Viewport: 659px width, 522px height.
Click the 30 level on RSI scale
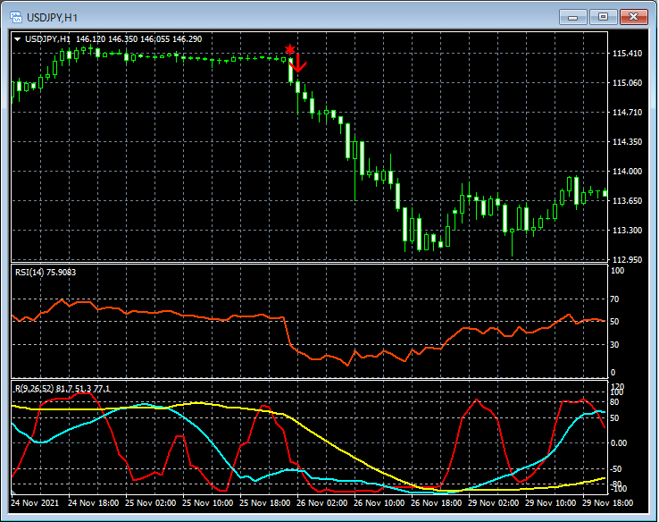pyautogui.click(x=615, y=344)
